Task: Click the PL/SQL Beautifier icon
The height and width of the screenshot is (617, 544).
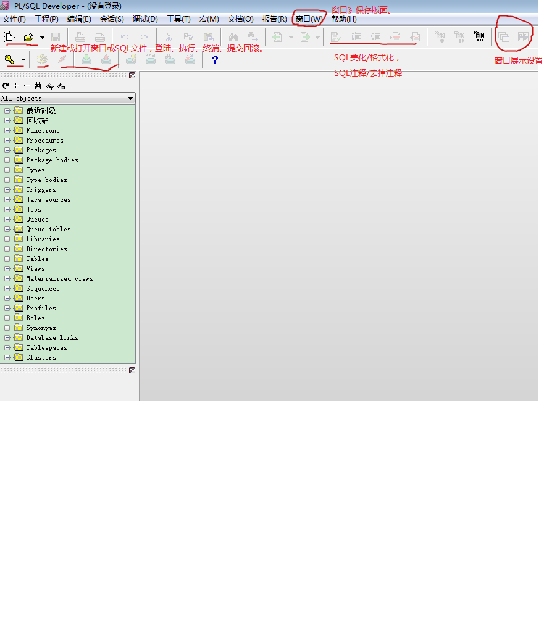Action: pos(336,38)
